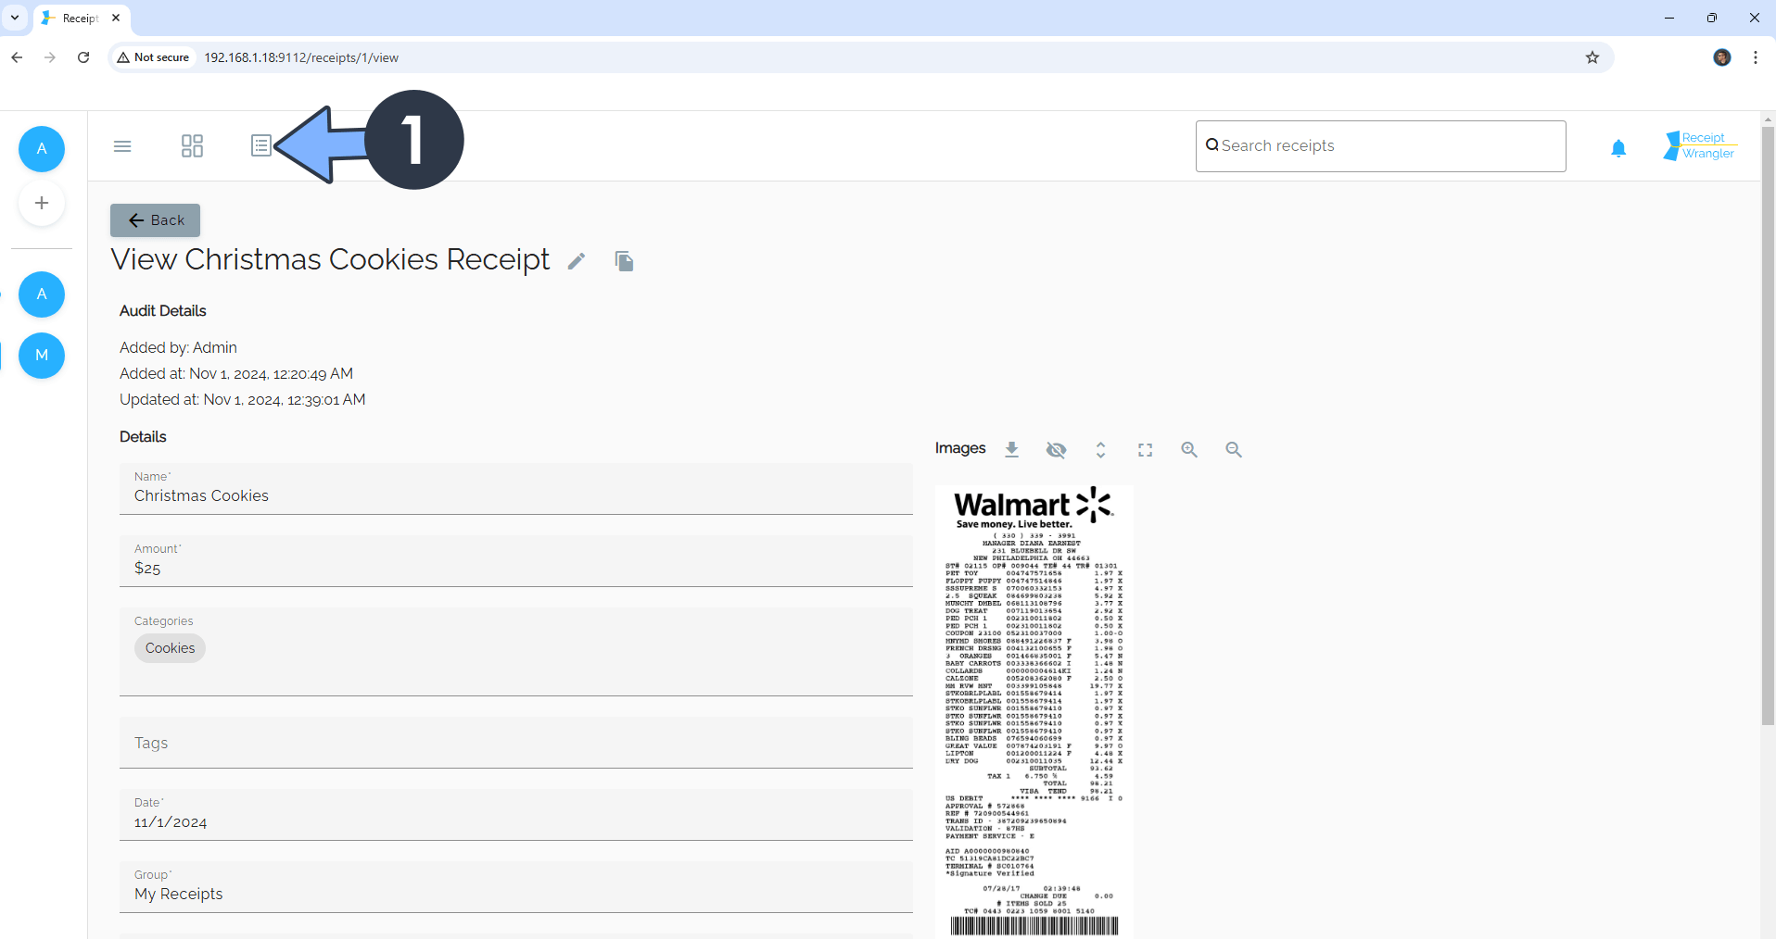Select the M group avatar in sidebar

point(42,356)
